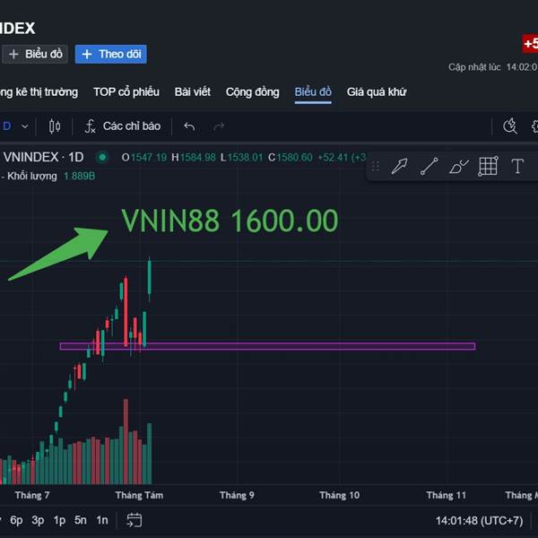This screenshot has width=538, height=538.
Task: Click the close value C1580.60
Action: pos(291,158)
